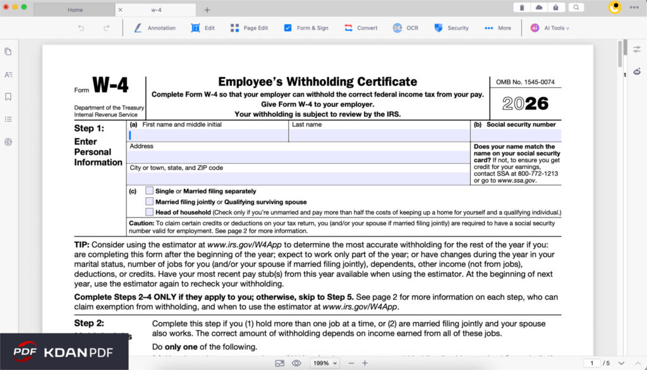
Task: Check the Married filing jointly checkbox
Action: tap(148, 201)
